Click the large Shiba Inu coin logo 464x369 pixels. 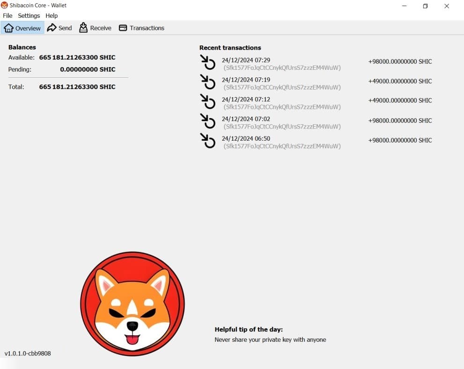[133, 302]
